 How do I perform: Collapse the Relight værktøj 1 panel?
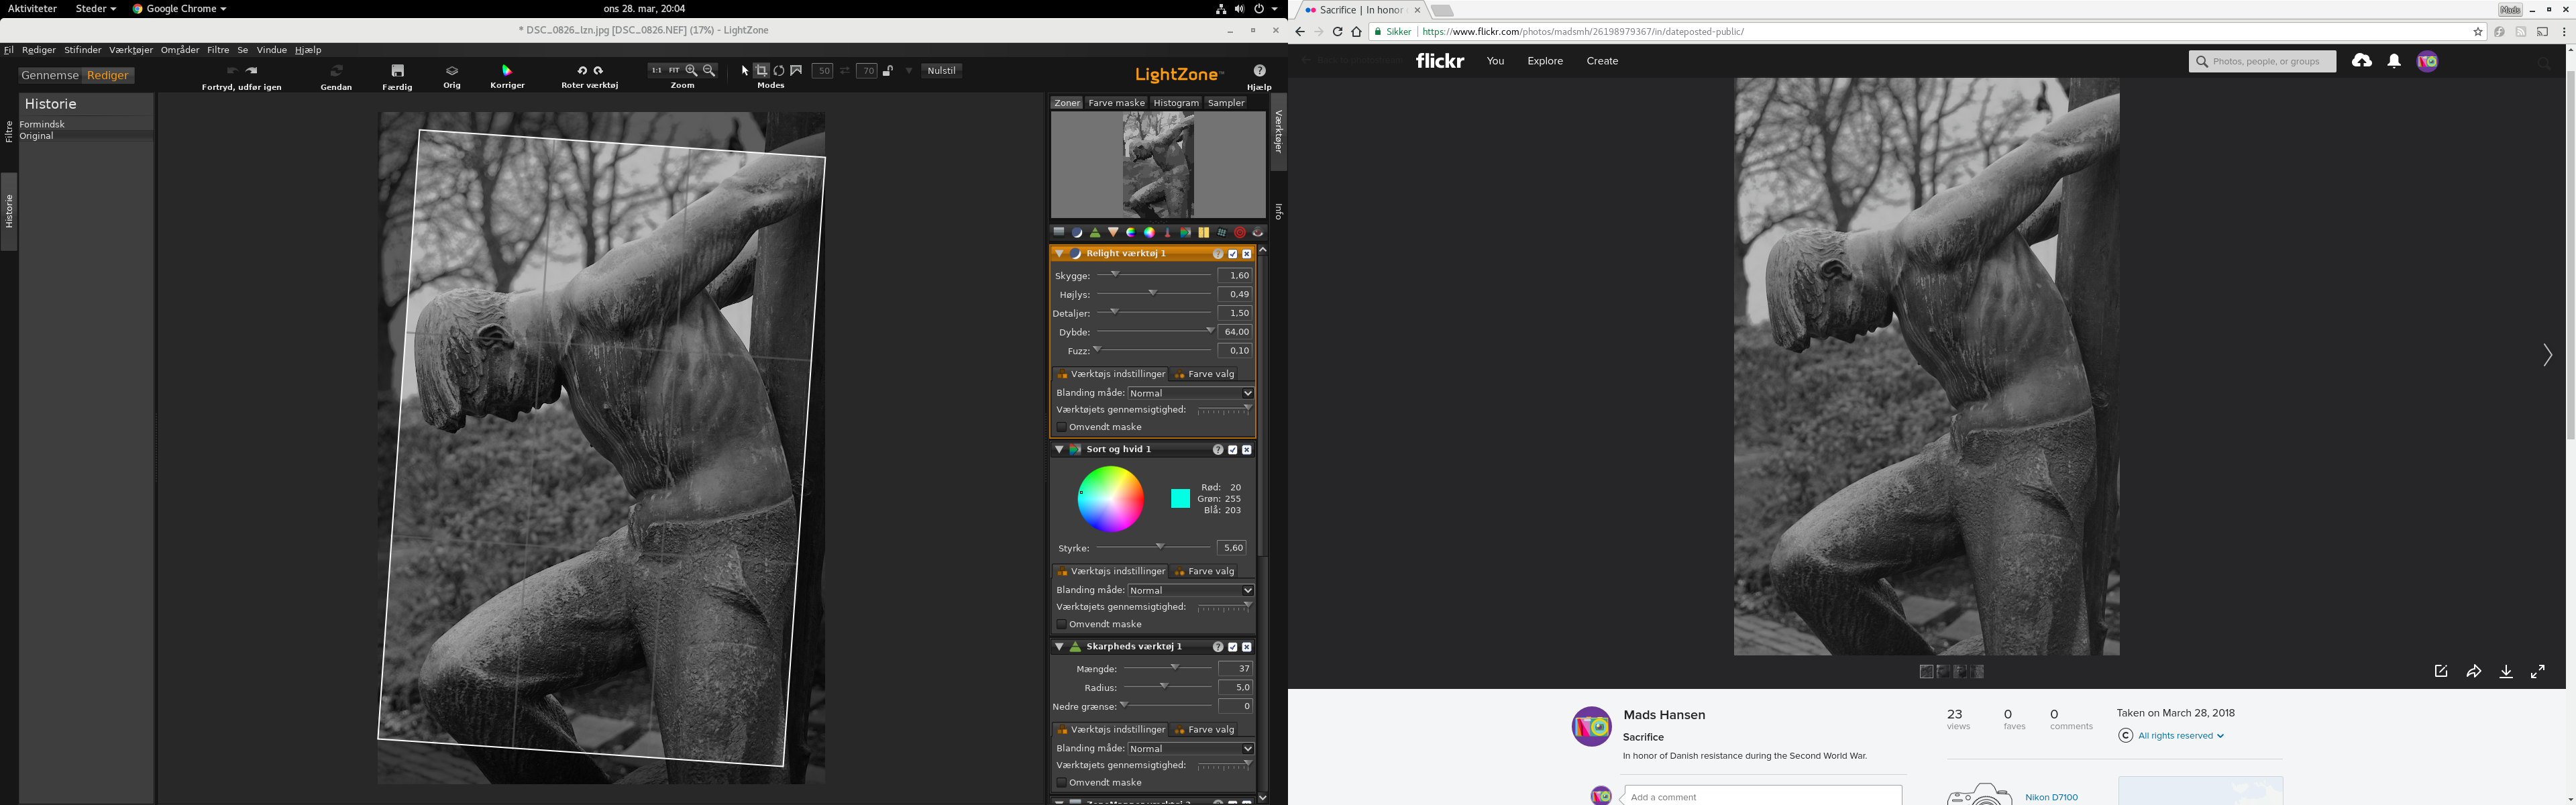(x=1059, y=254)
